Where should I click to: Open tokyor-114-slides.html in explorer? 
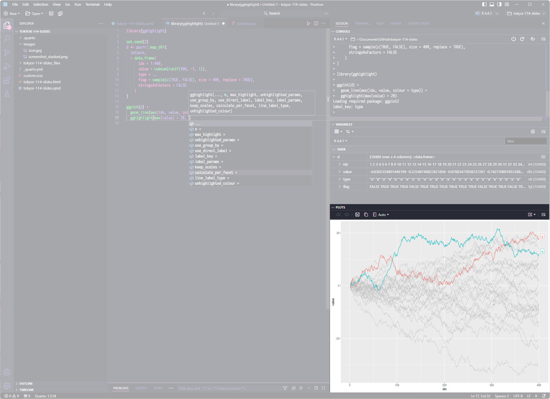point(42,82)
